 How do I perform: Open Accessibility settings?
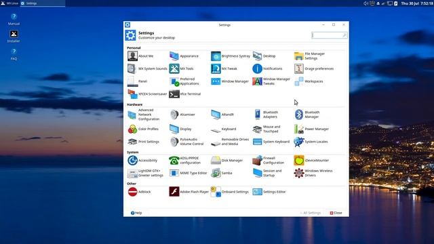(142, 161)
